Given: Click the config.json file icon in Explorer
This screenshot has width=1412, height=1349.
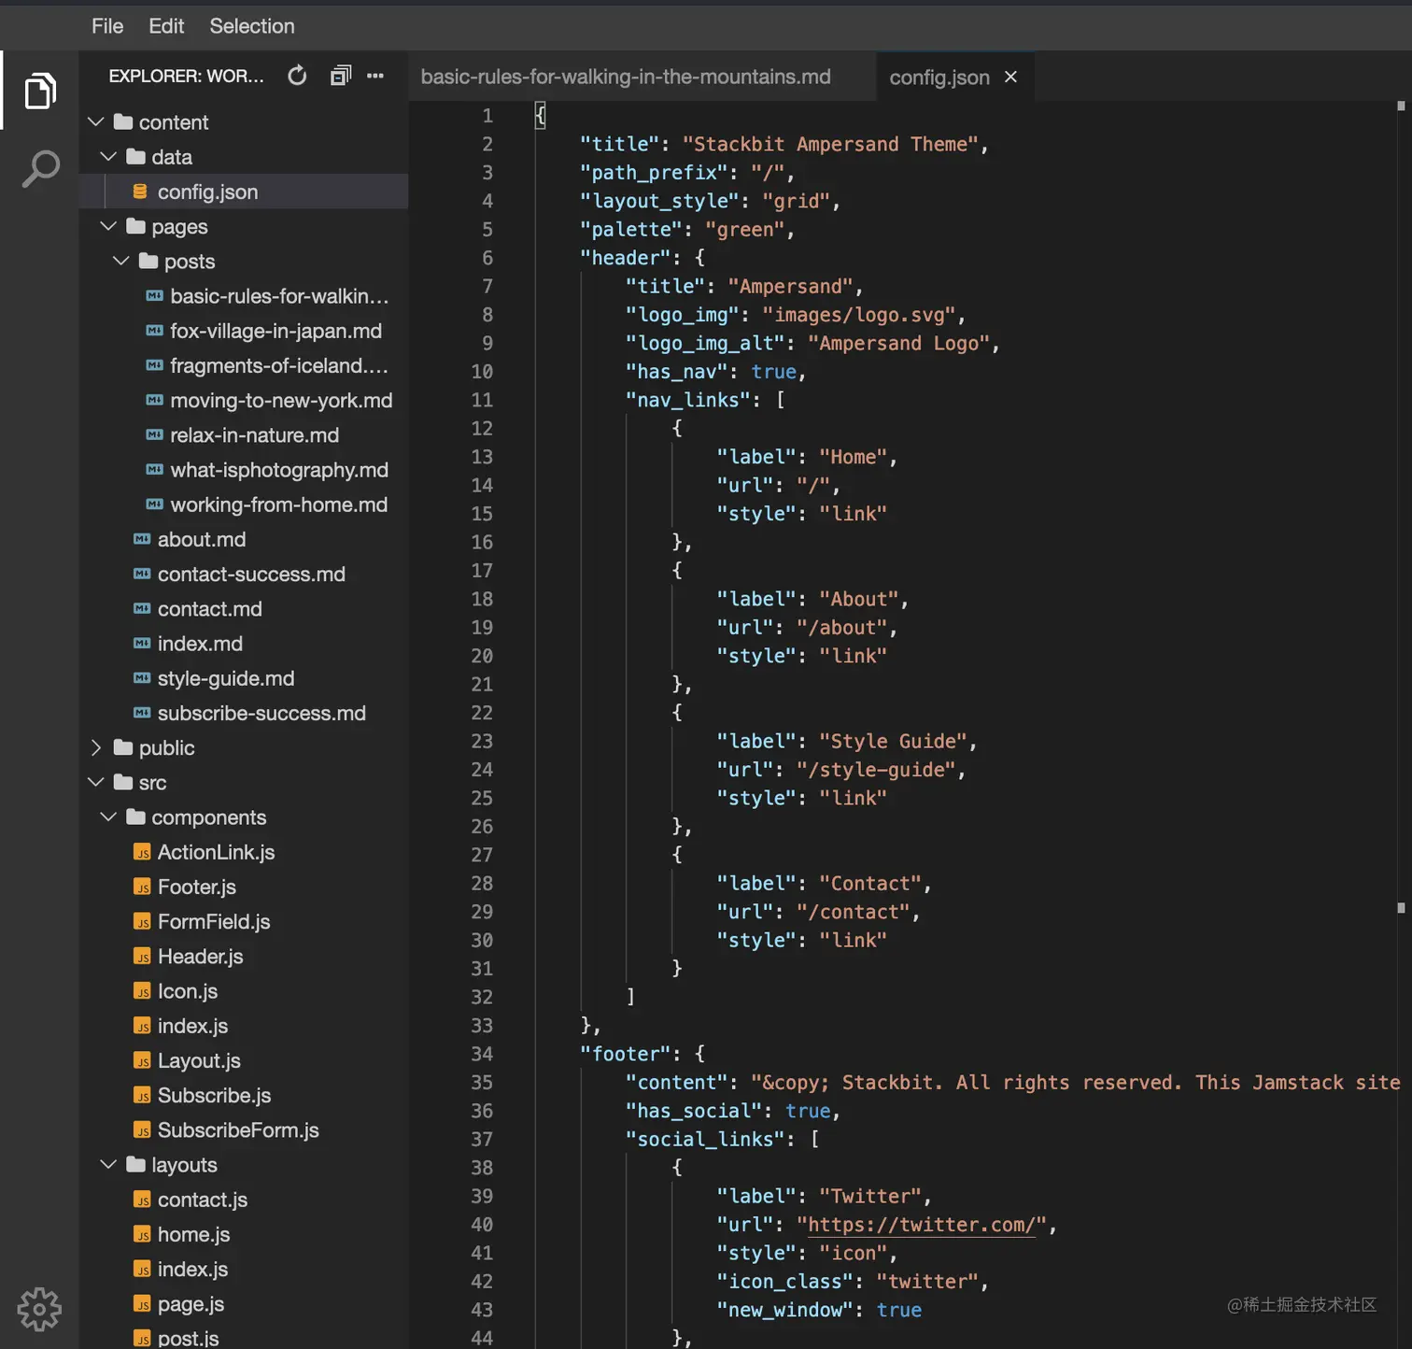Looking at the screenshot, I should [x=139, y=192].
